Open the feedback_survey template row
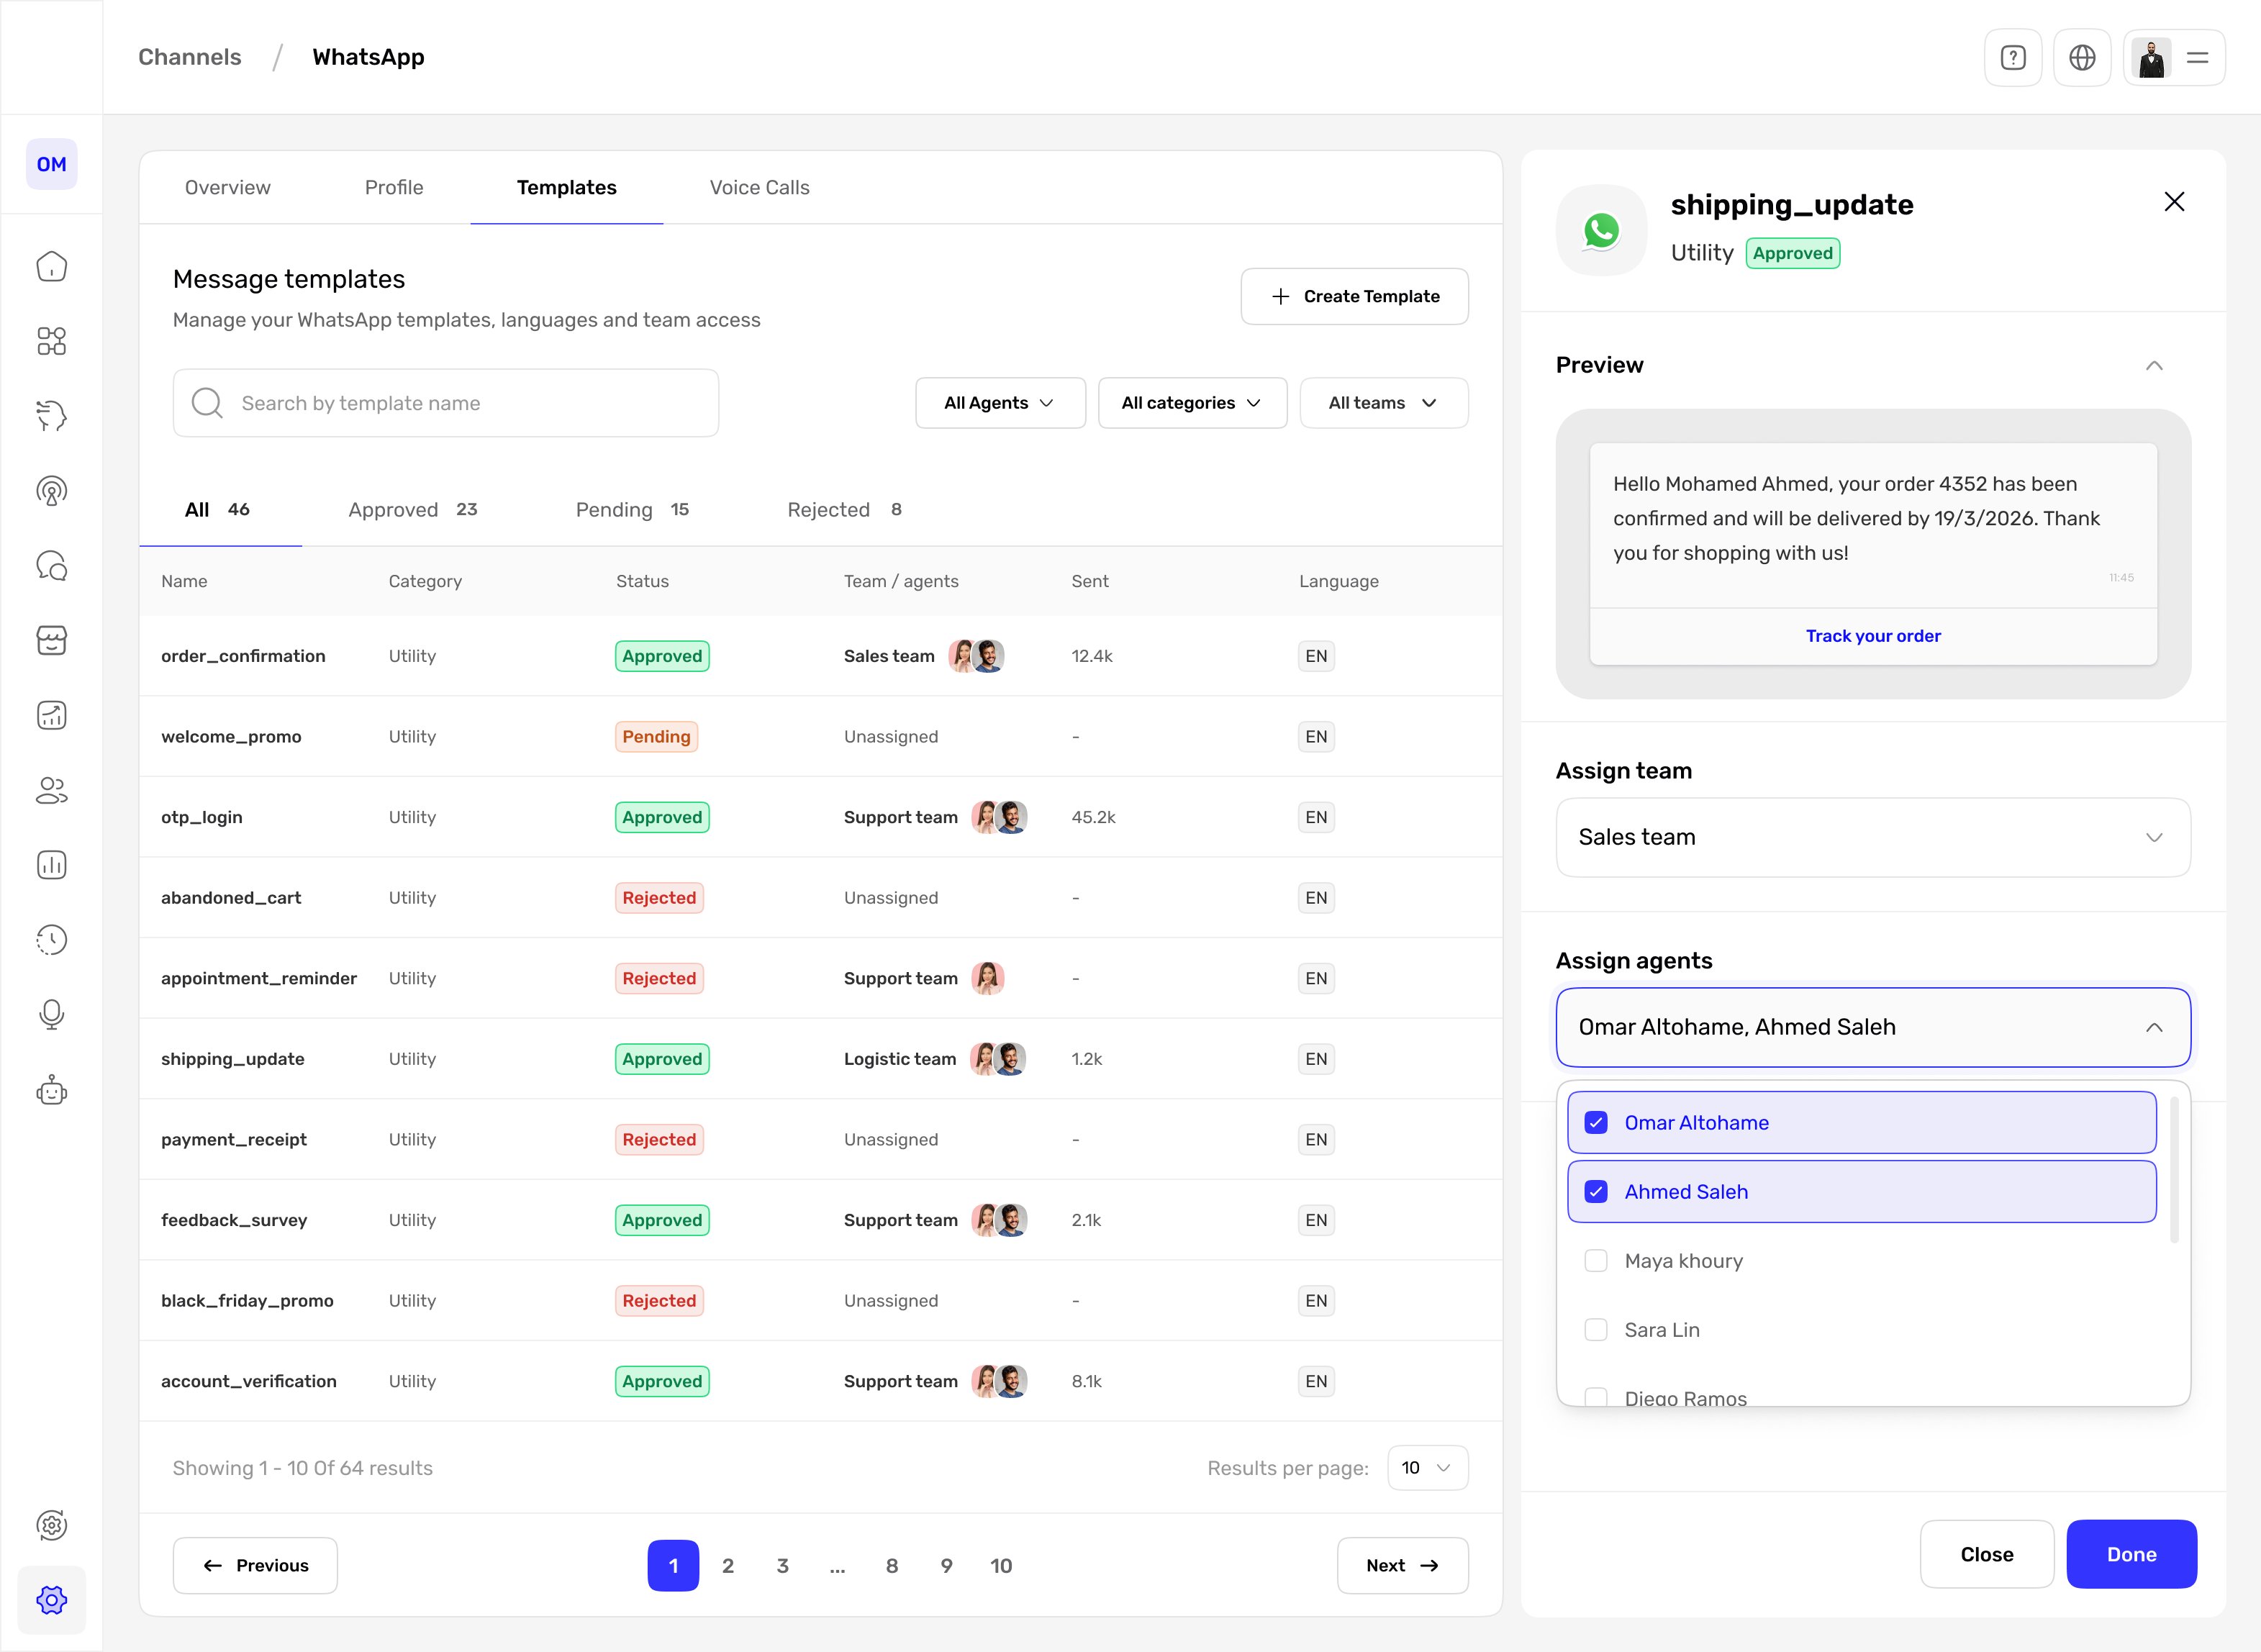The image size is (2261, 1652). (820, 1219)
